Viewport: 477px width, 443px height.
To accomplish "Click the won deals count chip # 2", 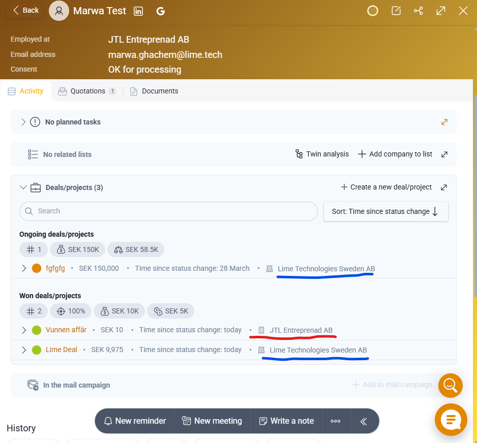I will pos(34,311).
